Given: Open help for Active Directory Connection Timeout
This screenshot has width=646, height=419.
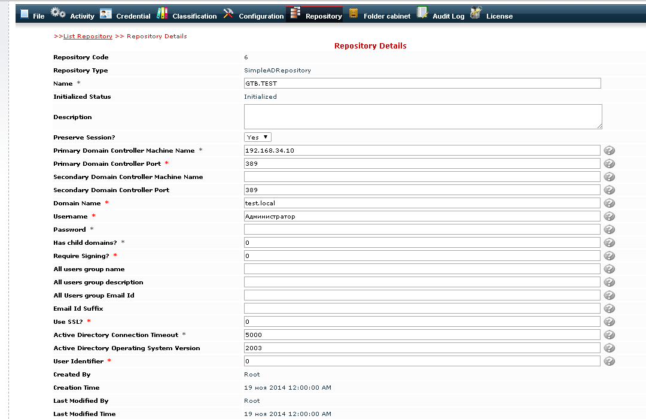Looking at the screenshot, I should [610, 335].
